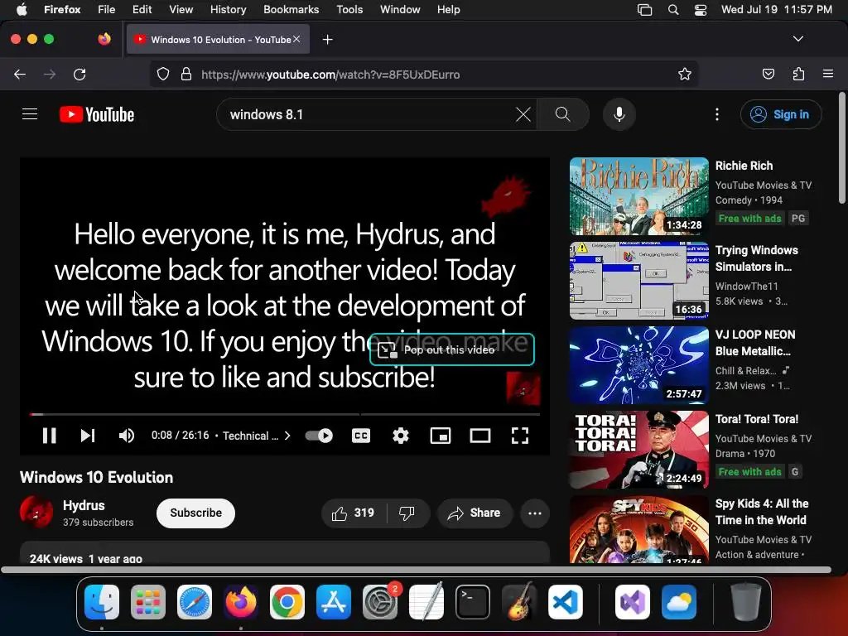Clear the search query text

click(523, 114)
